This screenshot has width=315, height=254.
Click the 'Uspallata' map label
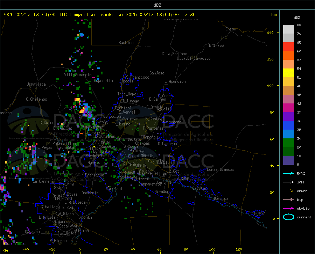click(x=36, y=84)
